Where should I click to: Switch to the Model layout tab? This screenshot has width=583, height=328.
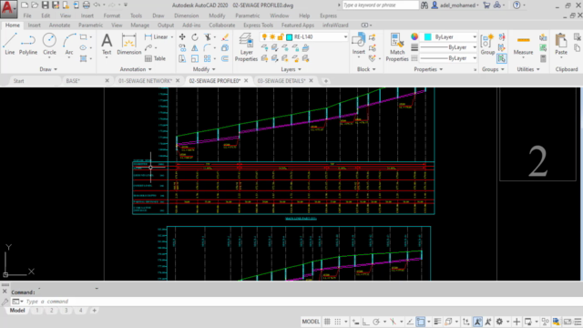click(x=17, y=310)
